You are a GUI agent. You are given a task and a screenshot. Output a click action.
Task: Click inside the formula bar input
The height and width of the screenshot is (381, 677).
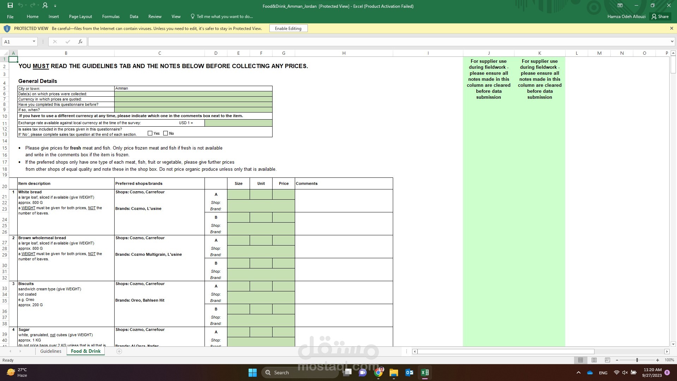coord(378,42)
